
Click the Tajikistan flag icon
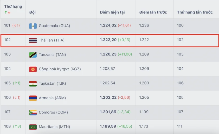pyautogui.click(x=33, y=84)
